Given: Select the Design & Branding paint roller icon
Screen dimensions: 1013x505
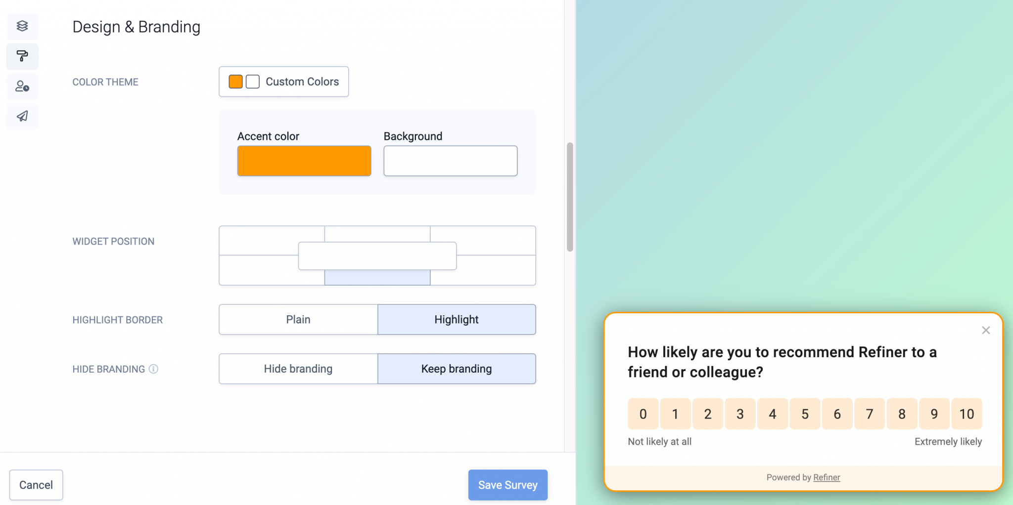Looking at the screenshot, I should (22, 56).
